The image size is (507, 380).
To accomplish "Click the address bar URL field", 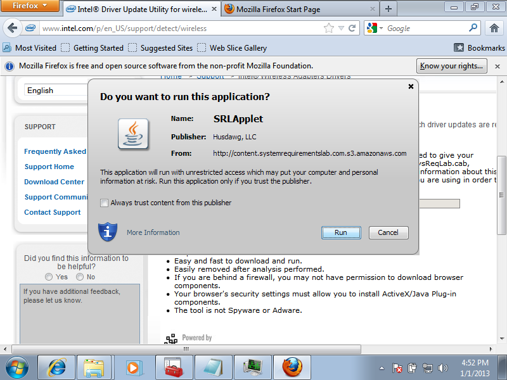I will pyautogui.click(x=181, y=28).
